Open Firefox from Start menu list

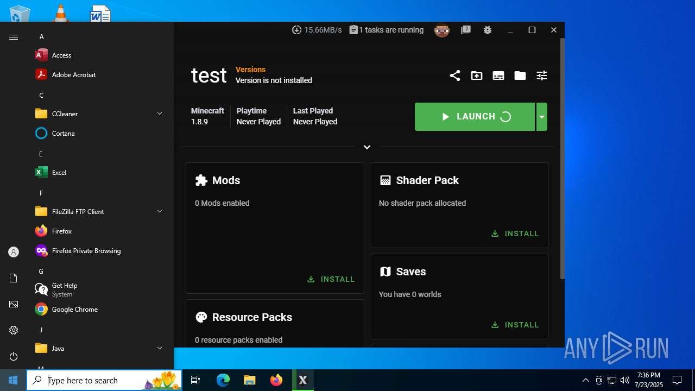[100, 231]
